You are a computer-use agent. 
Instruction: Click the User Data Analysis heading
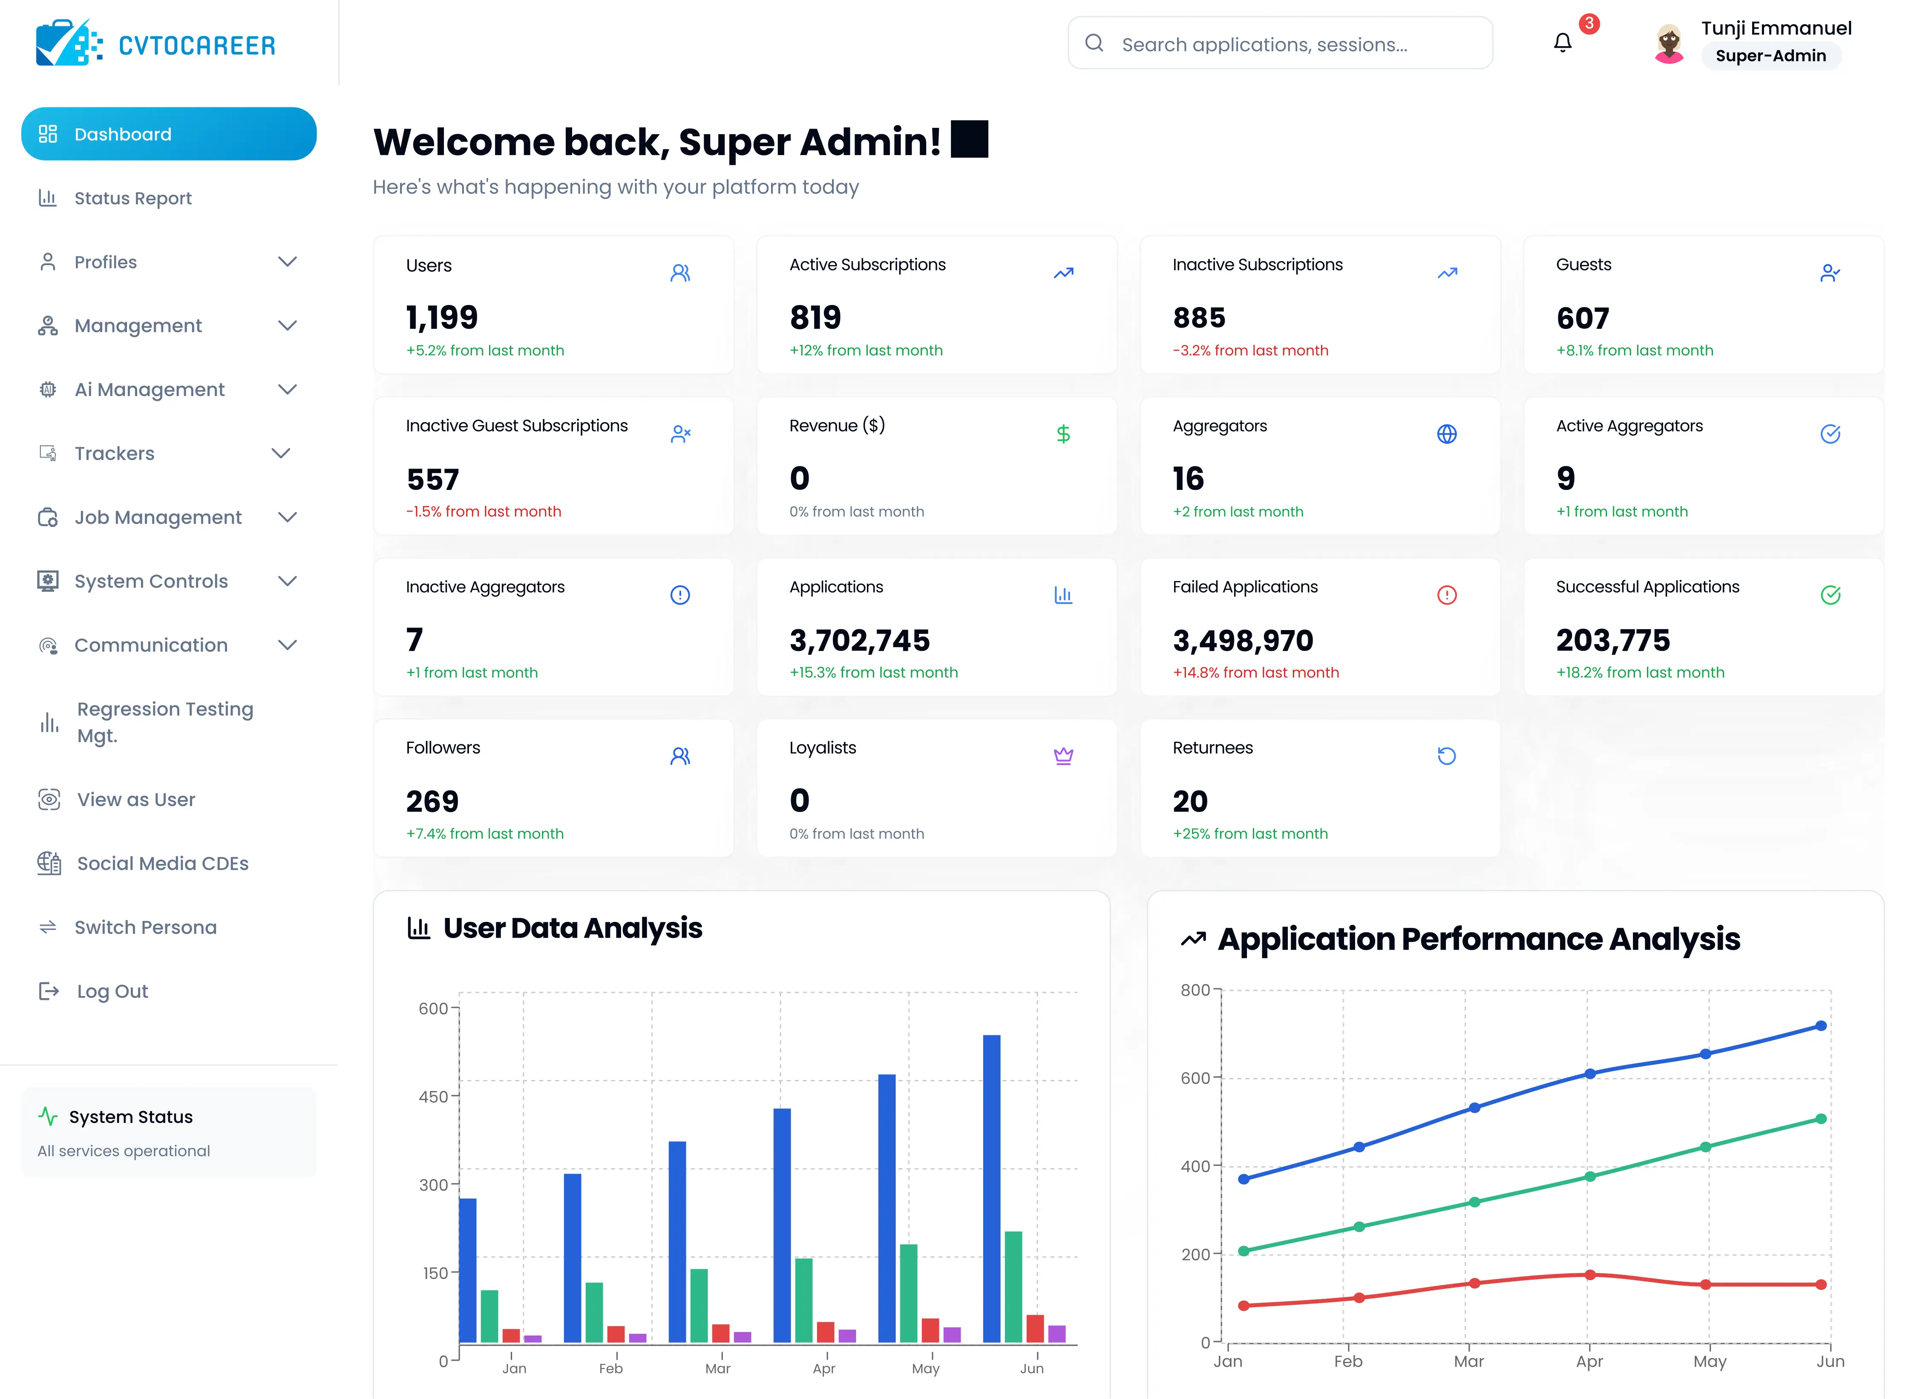pos(573,928)
